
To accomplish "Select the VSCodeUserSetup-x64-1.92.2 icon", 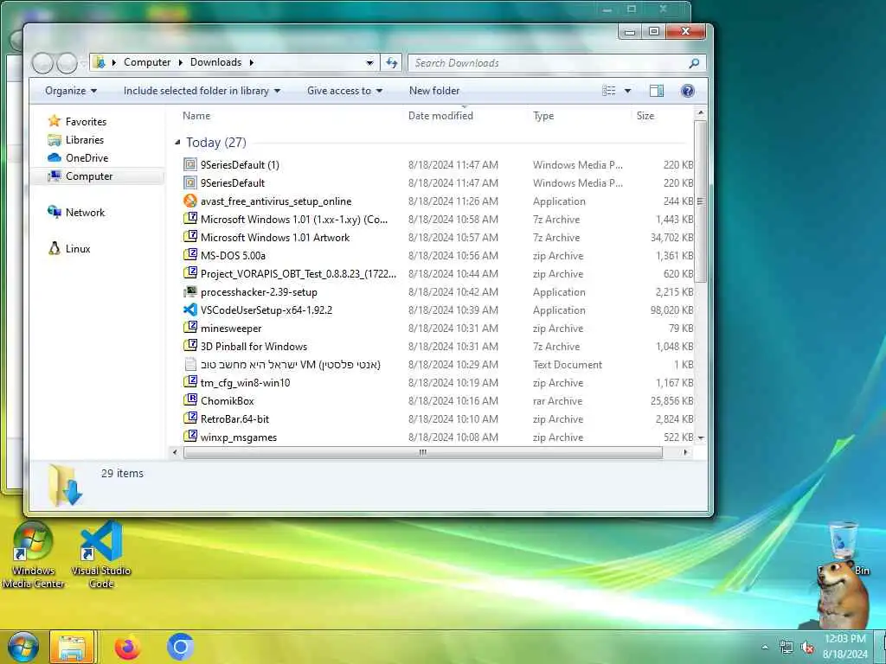I will pos(190,310).
